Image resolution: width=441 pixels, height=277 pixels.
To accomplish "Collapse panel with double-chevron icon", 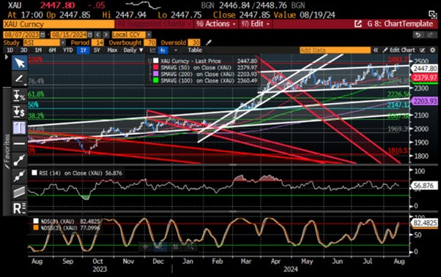I will (376, 50).
